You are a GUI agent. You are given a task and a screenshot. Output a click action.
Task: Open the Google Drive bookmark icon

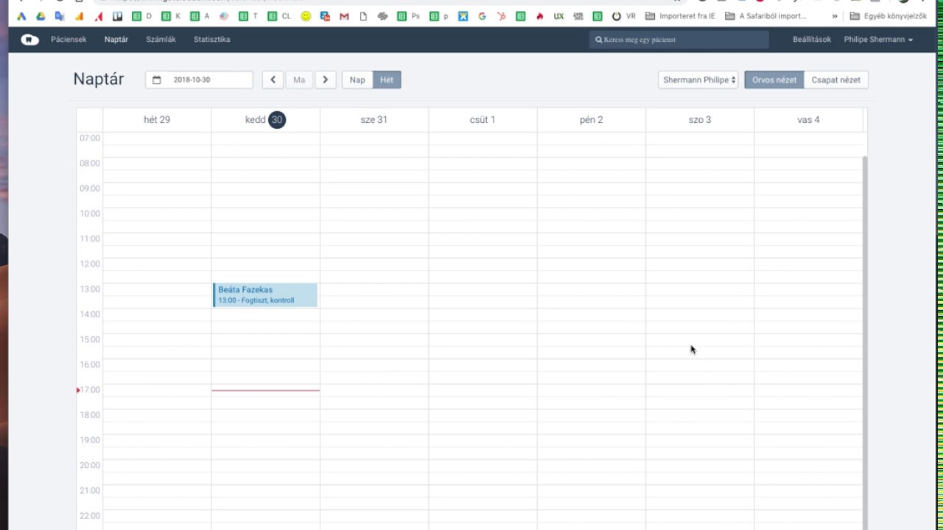(x=41, y=16)
